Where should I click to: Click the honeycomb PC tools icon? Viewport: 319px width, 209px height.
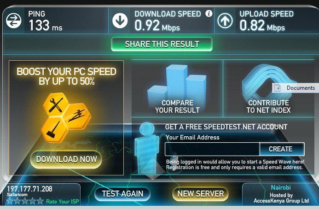[65, 117]
